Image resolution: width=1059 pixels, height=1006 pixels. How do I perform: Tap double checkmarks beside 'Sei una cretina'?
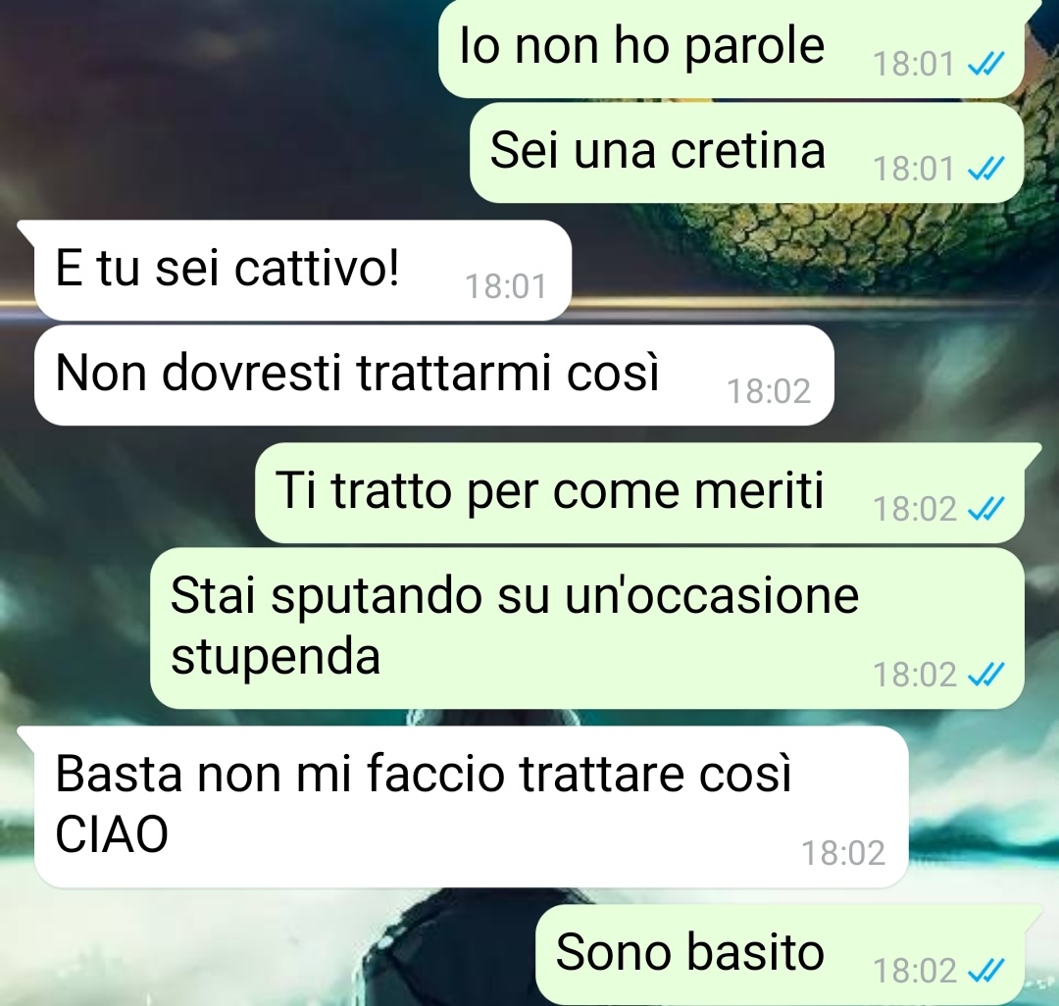[986, 168]
